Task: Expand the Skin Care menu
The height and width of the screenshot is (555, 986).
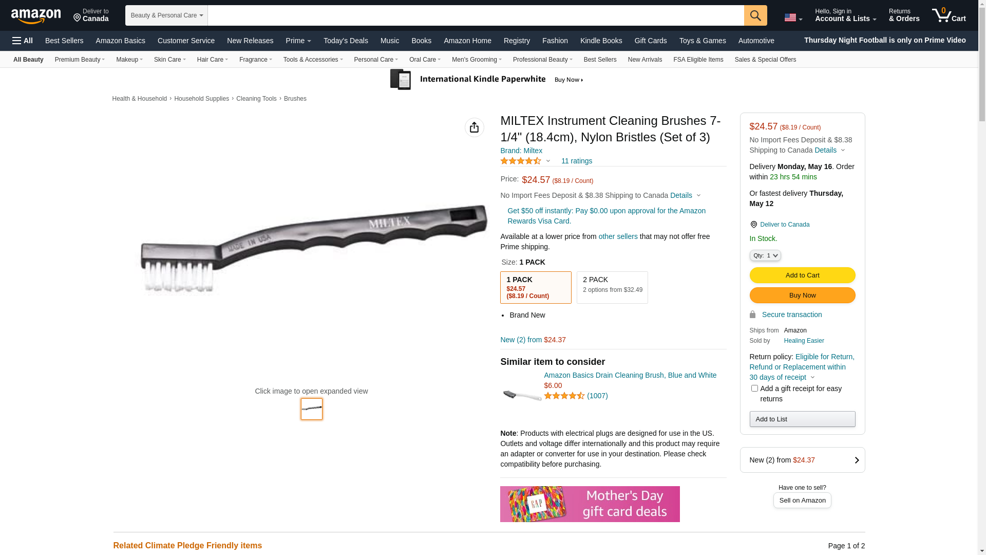Action: pos(169,60)
